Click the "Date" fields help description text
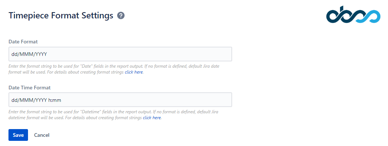Image resolution: width=388 pixels, height=146 pixels. click(x=114, y=70)
